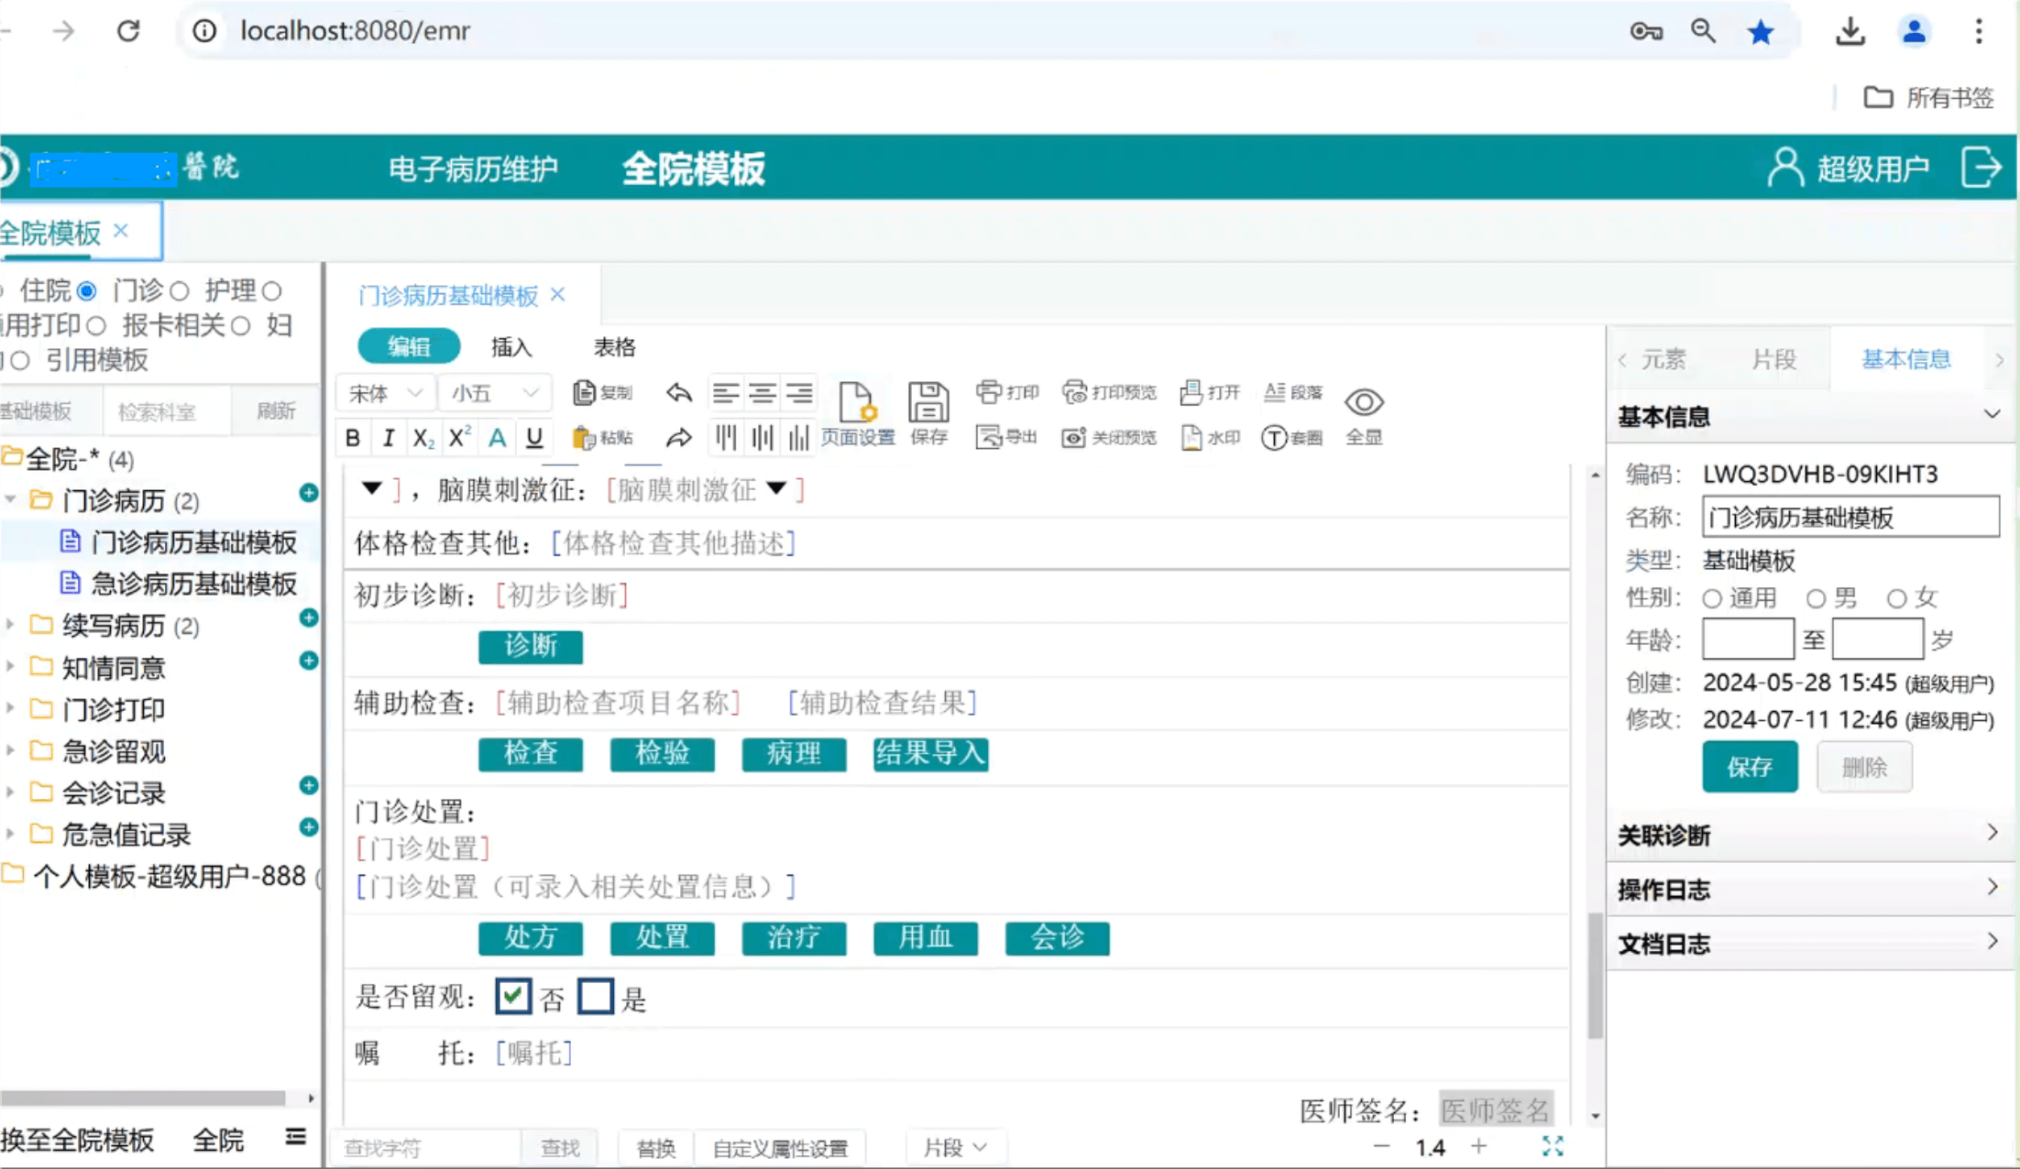The height and width of the screenshot is (1169, 2020).
Task: Close the print preview (关闭预览)
Action: (1109, 437)
